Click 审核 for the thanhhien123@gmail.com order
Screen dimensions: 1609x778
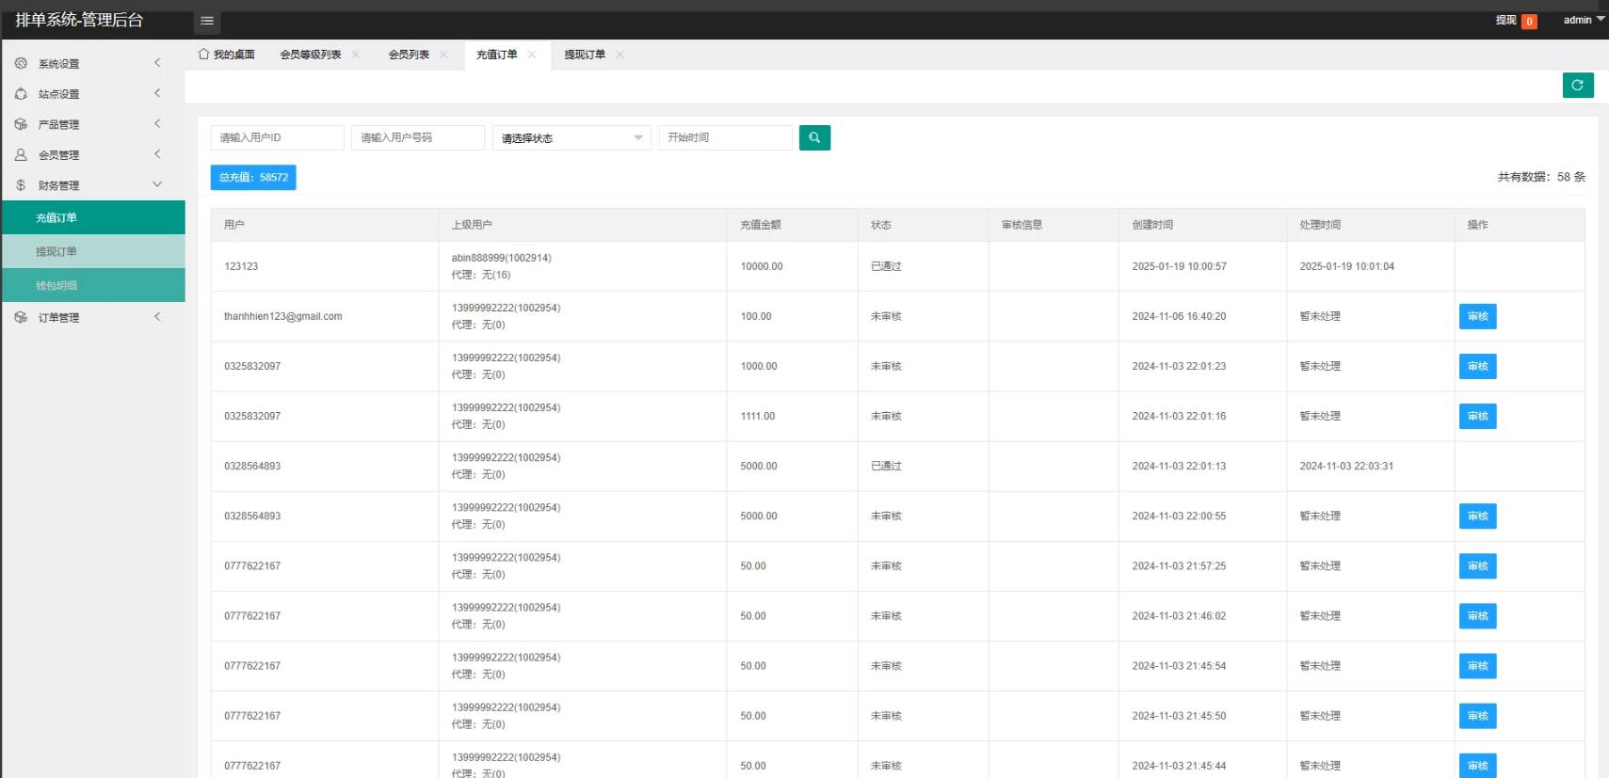pyautogui.click(x=1477, y=316)
